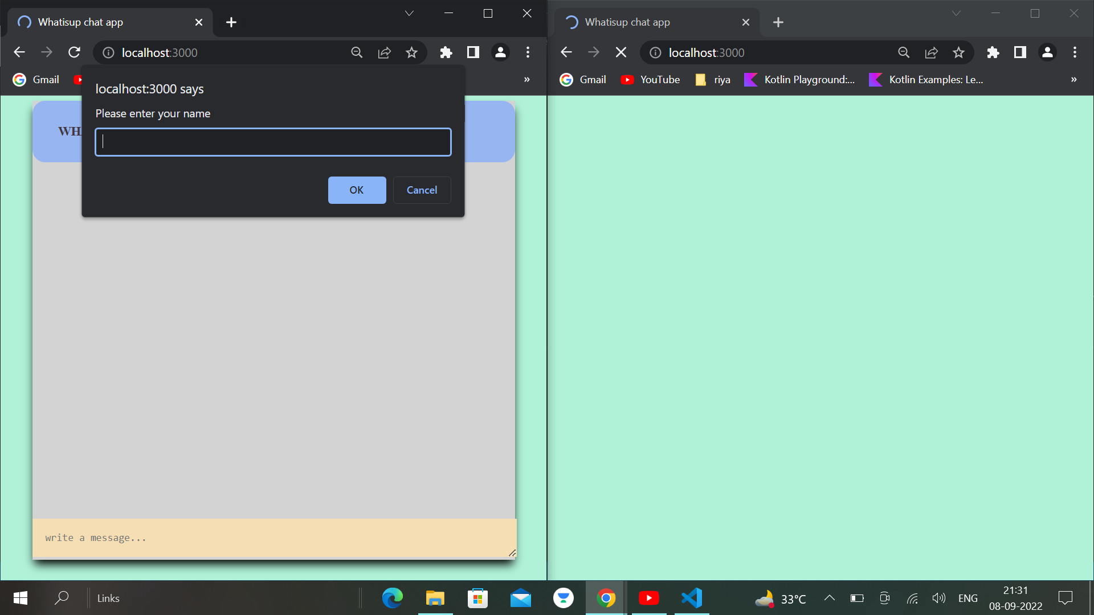Click the name input field in the dialog
Screen dimensions: 1094x615
coord(273,142)
